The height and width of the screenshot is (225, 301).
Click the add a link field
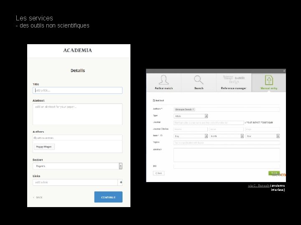click(x=75, y=182)
